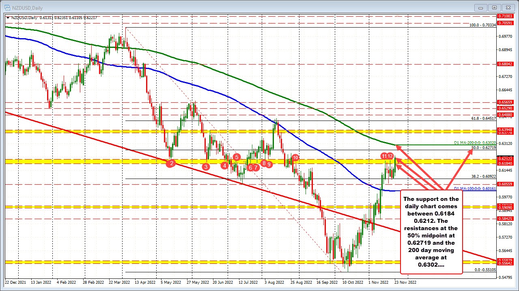The width and height of the screenshot is (519, 291).
Task: Select the 0.65659 red price label
Action: (x=505, y=103)
